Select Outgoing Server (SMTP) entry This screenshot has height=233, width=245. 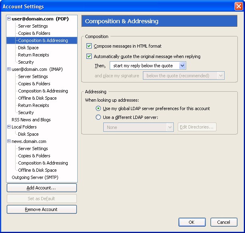click(35, 177)
